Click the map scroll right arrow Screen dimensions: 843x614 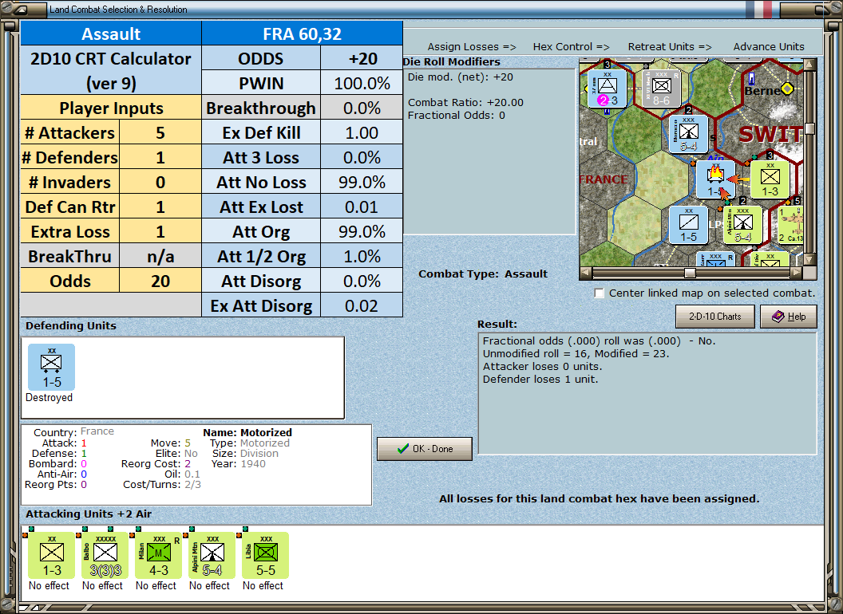point(797,273)
